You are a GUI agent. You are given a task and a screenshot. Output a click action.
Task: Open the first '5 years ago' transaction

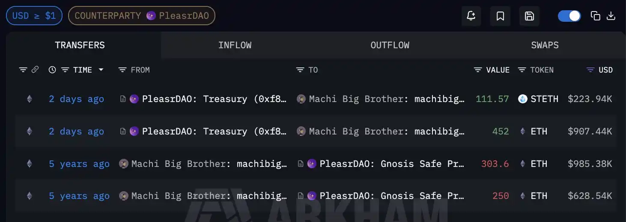(x=79, y=164)
